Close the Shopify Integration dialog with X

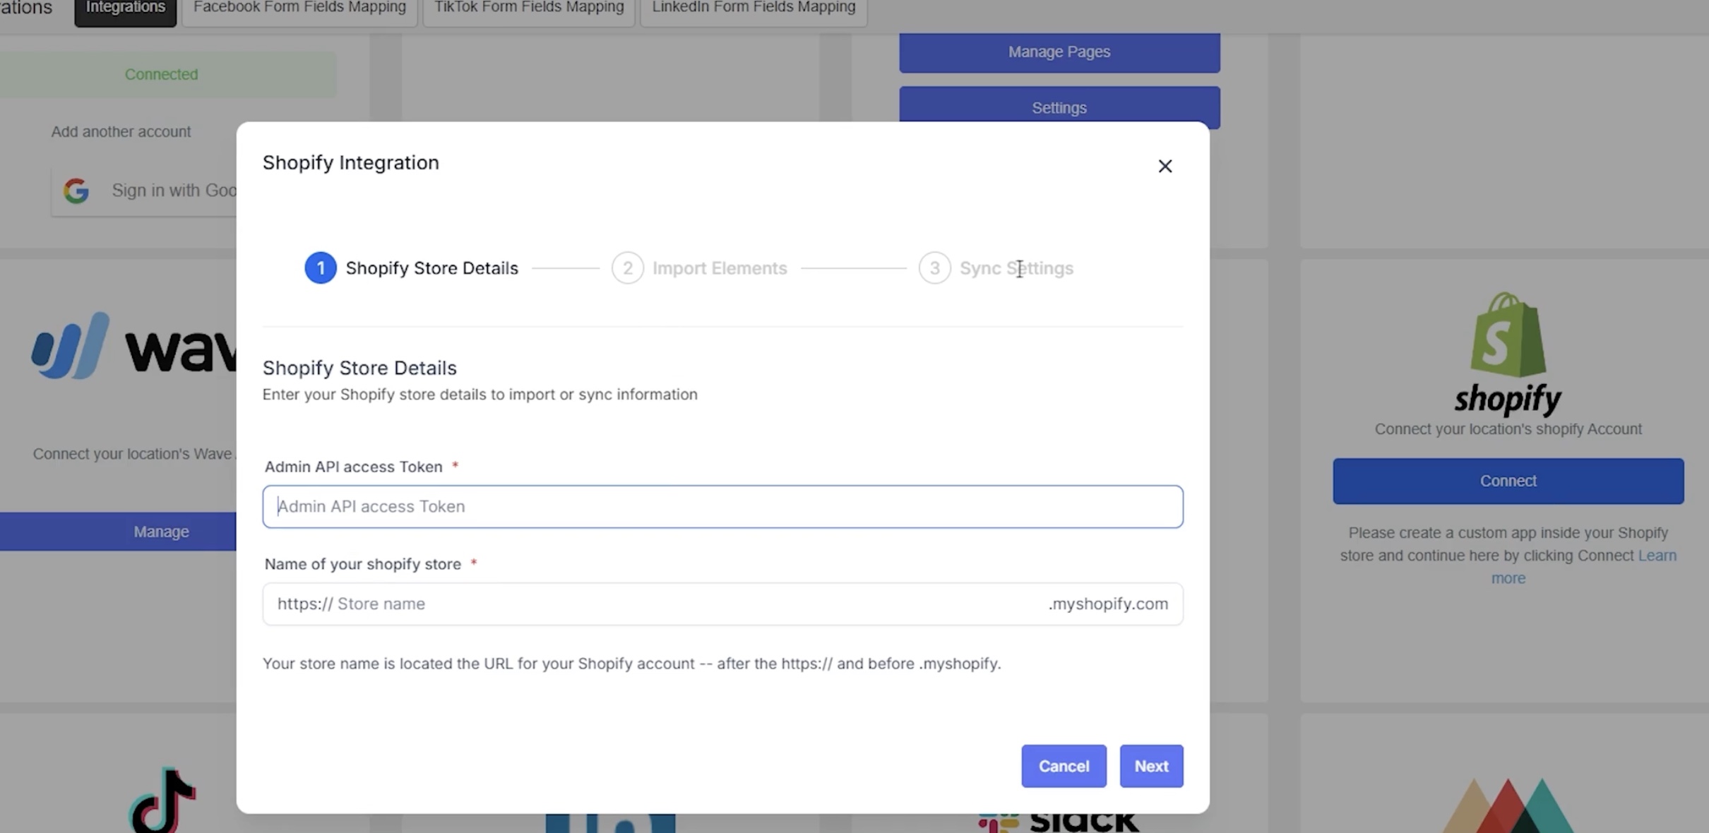1165,166
